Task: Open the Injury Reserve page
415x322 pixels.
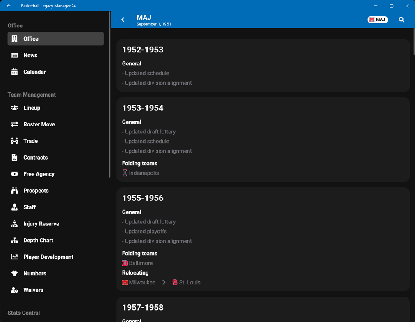Action: [x=56, y=224]
